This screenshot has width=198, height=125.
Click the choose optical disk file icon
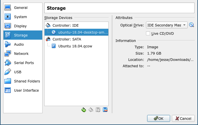tap(191, 25)
